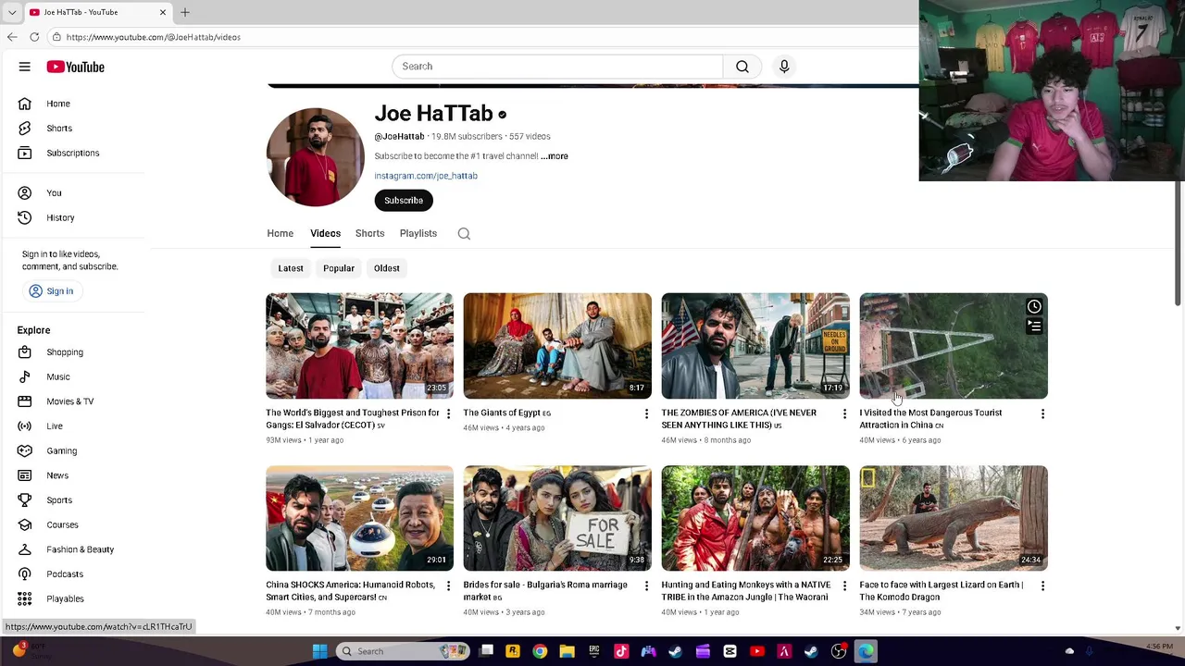The height and width of the screenshot is (666, 1185).
Task: Open browser tab list dropdown arrow
Action: tap(12, 12)
